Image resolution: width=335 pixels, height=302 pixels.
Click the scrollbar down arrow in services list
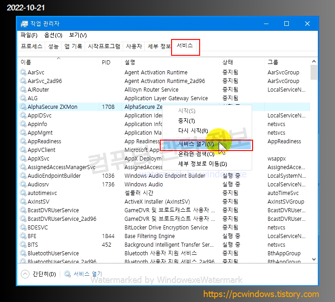coord(314,259)
